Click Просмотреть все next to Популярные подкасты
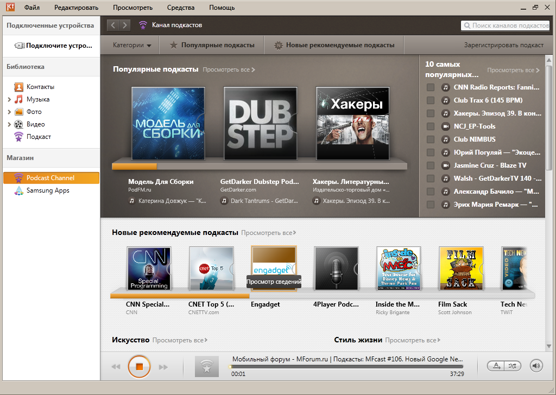The height and width of the screenshot is (395, 556). [x=229, y=70]
